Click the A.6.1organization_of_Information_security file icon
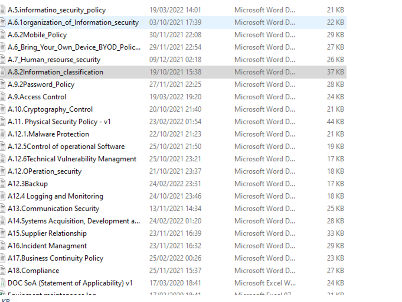 click(2, 22)
